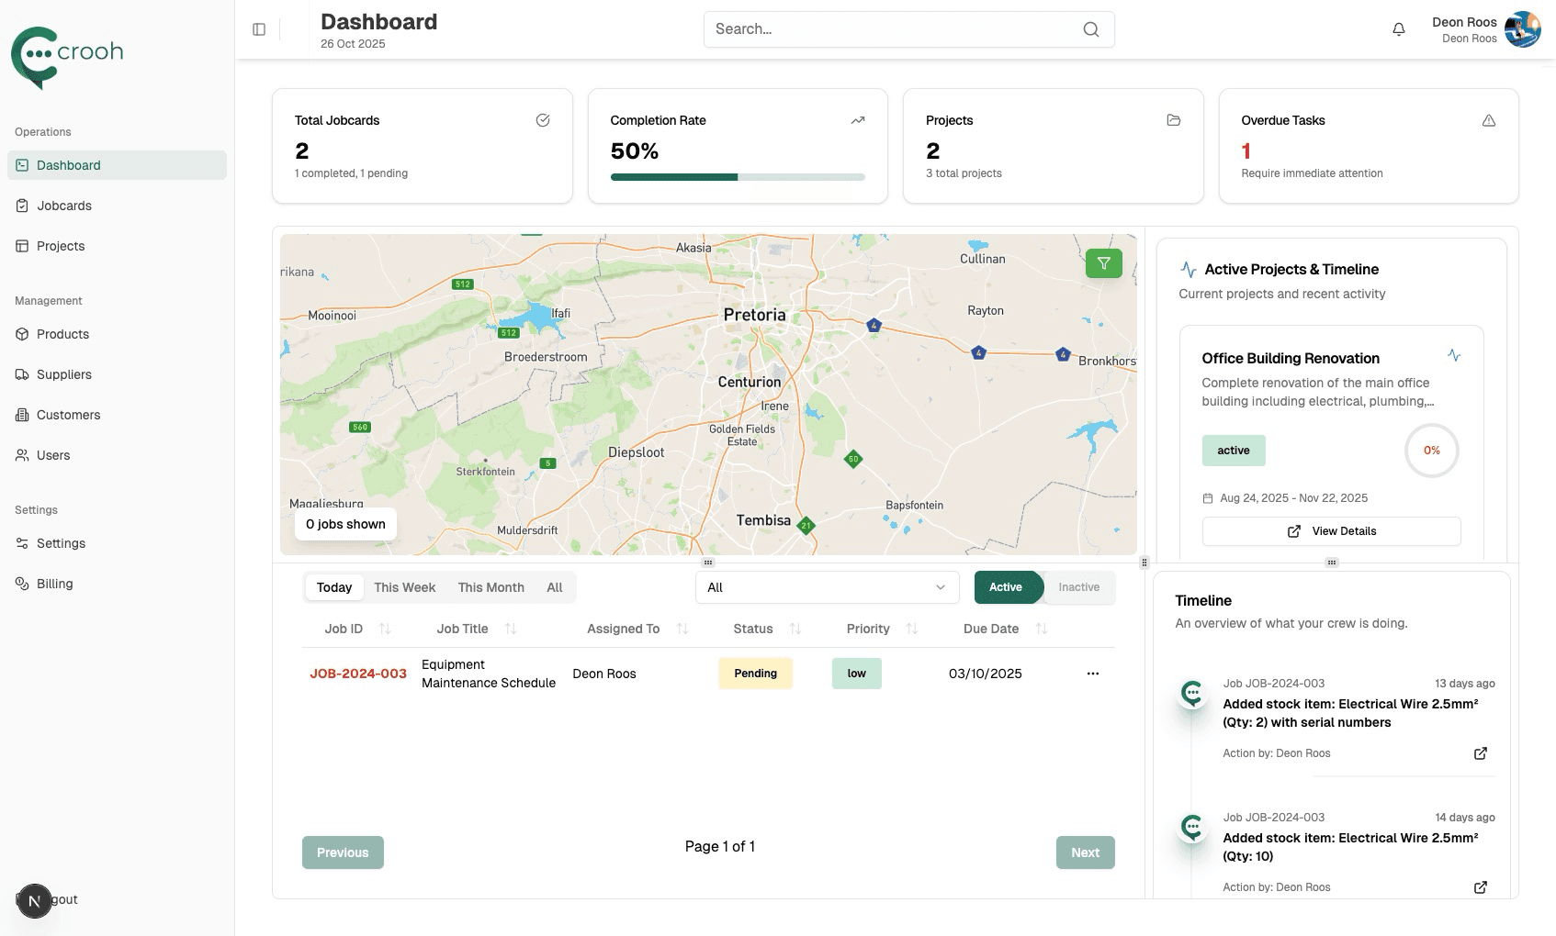Image resolution: width=1556 pixels, height=936 pixels.
Task: Open Deon Roos profile avatar
Action: coord(1522,29)
